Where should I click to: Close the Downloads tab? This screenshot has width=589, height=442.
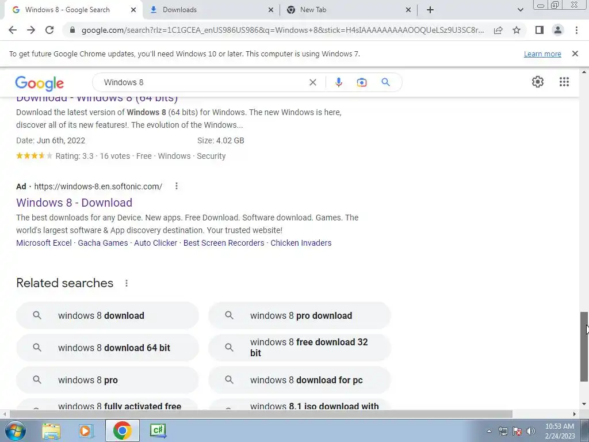coord(271,10)
